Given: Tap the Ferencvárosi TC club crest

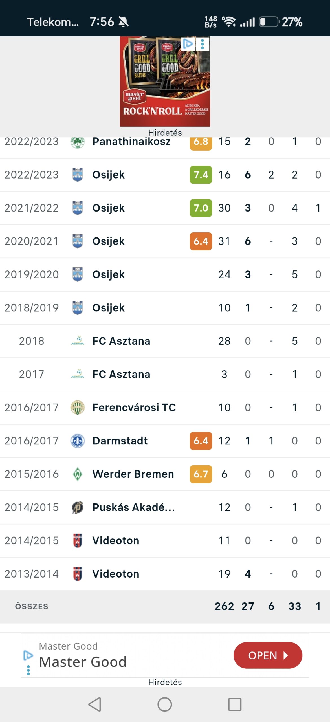Looking at the screenshot, I should pyautogui.click(x=77, y=407).
